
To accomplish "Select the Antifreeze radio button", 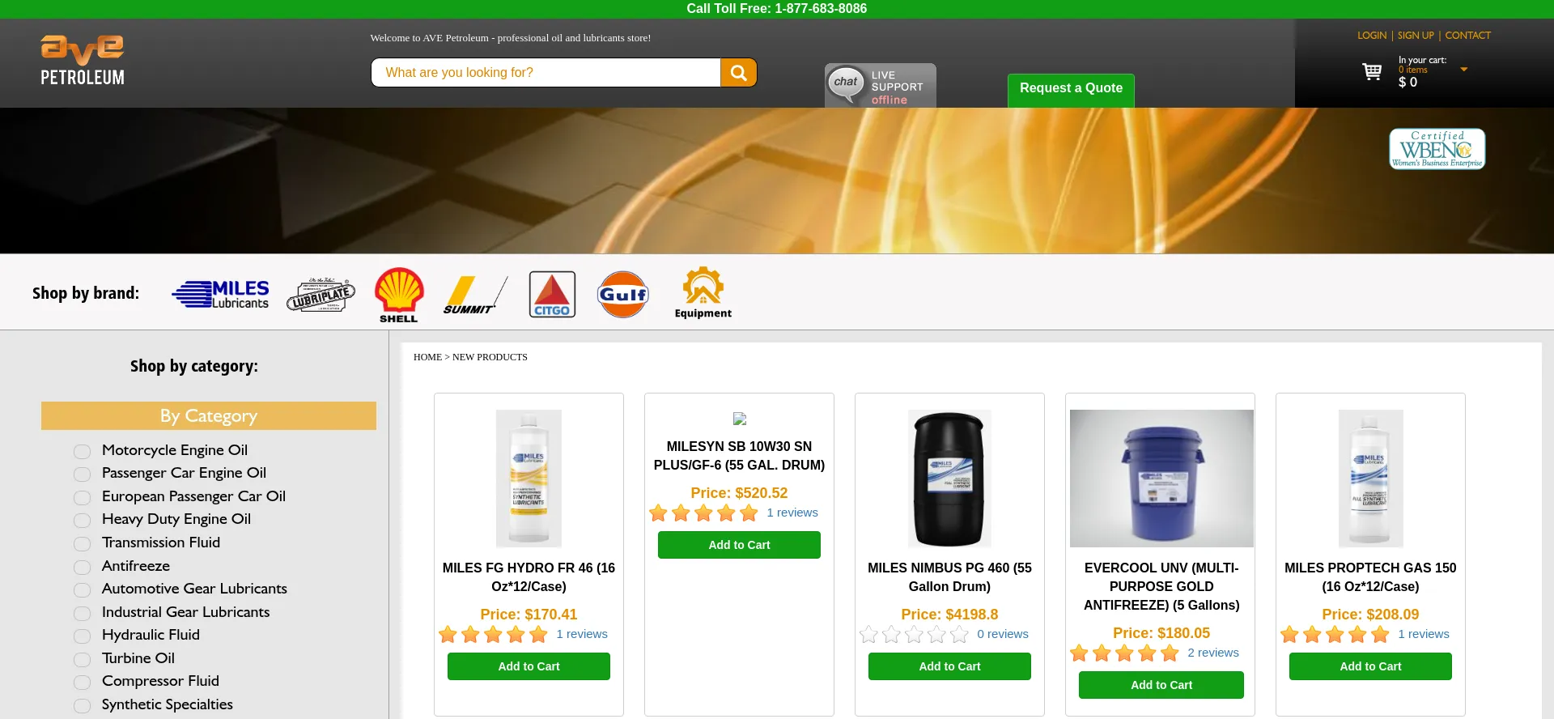I will tap(82, 568).
